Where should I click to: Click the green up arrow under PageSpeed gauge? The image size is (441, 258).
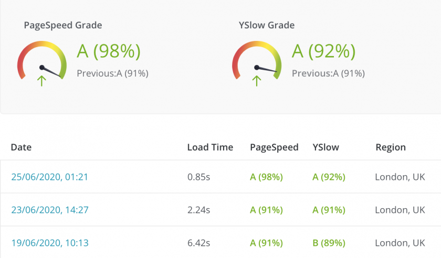(x=42, y=80)
